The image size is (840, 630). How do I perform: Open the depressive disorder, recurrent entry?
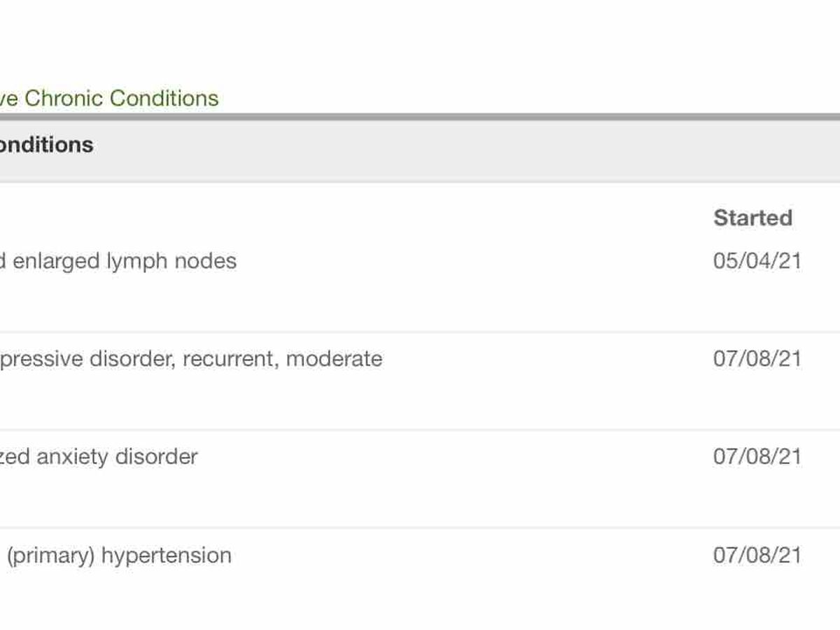(x=190, y=359)
